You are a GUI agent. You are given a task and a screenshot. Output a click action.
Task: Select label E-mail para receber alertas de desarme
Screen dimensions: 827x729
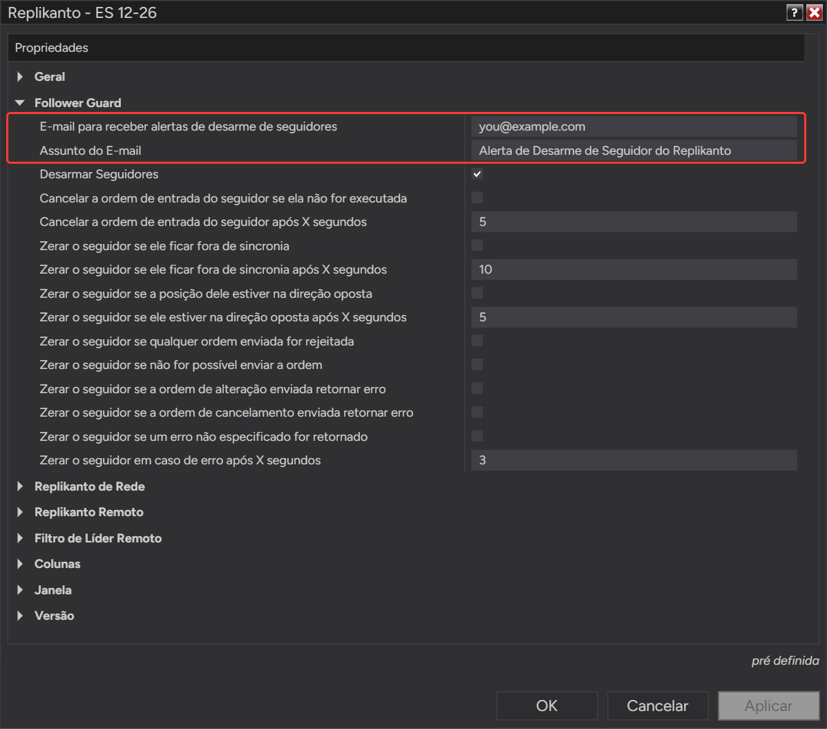coord(189,126)
